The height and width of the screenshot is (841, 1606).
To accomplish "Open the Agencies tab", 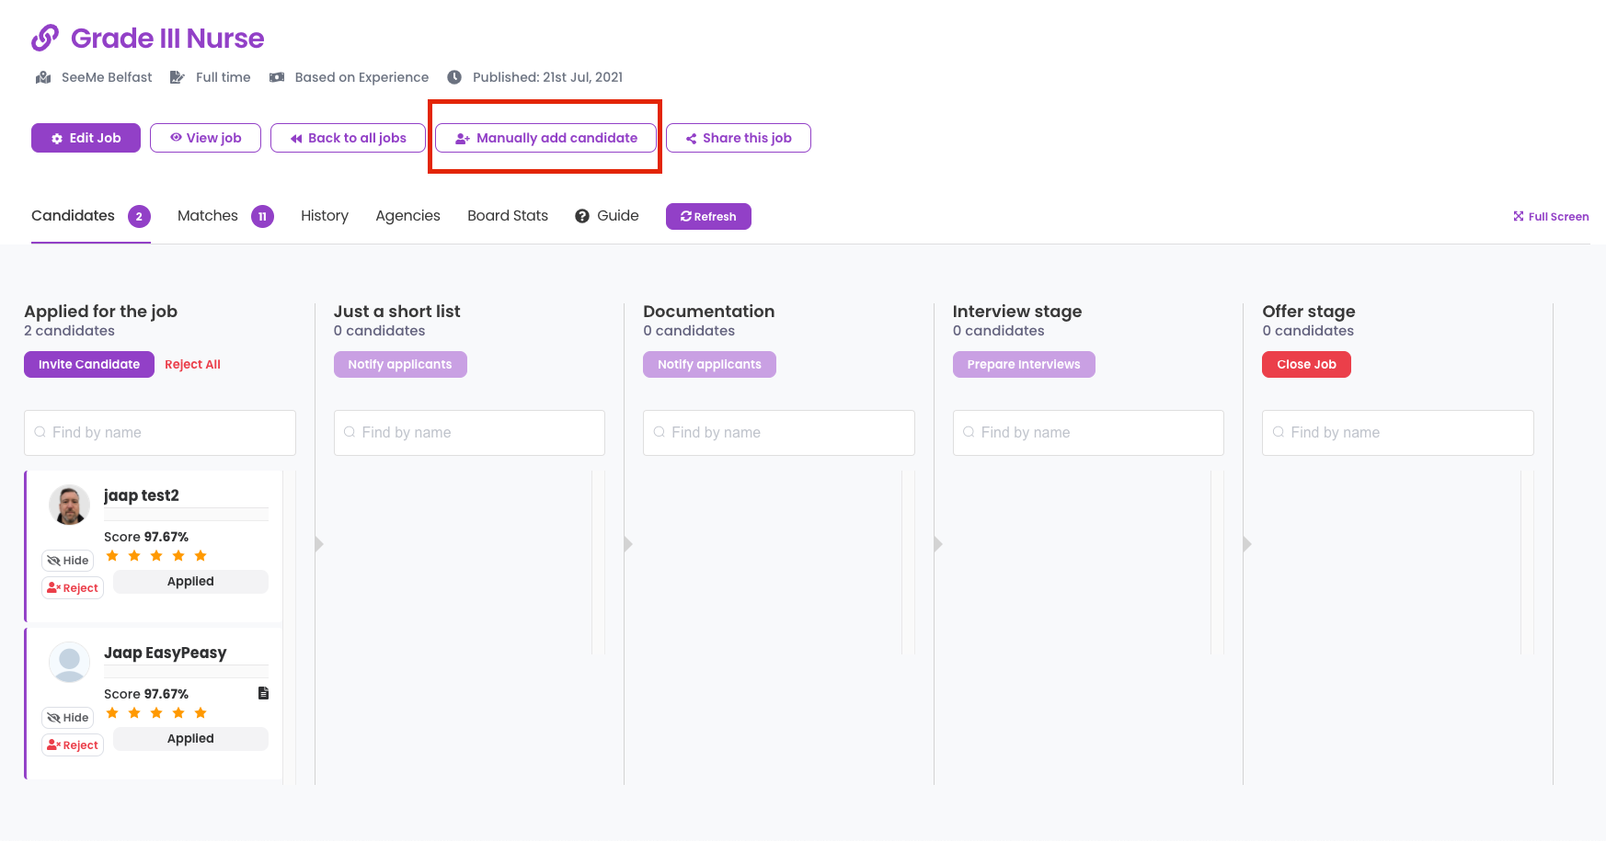I will [407, 216].
